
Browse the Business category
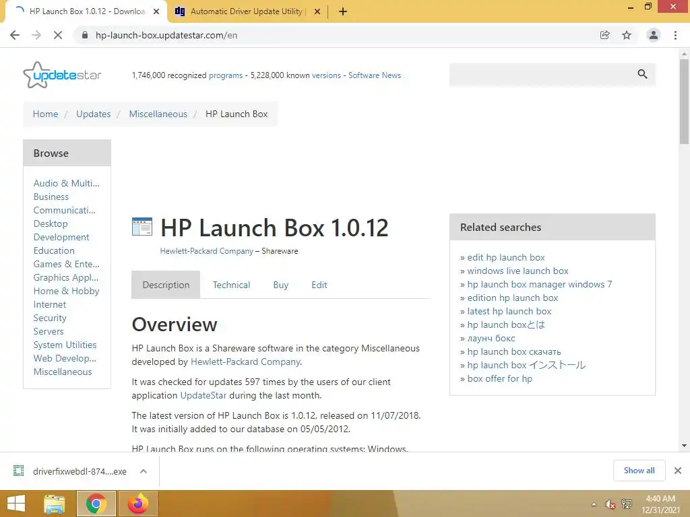pyautogui.click(x=51, y=197)
